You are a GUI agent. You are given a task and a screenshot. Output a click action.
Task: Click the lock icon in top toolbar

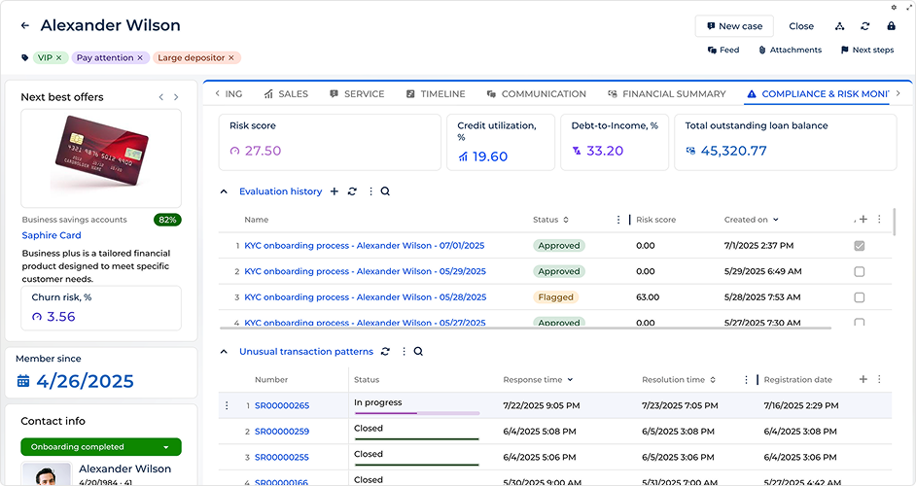(x=892, y=26)
